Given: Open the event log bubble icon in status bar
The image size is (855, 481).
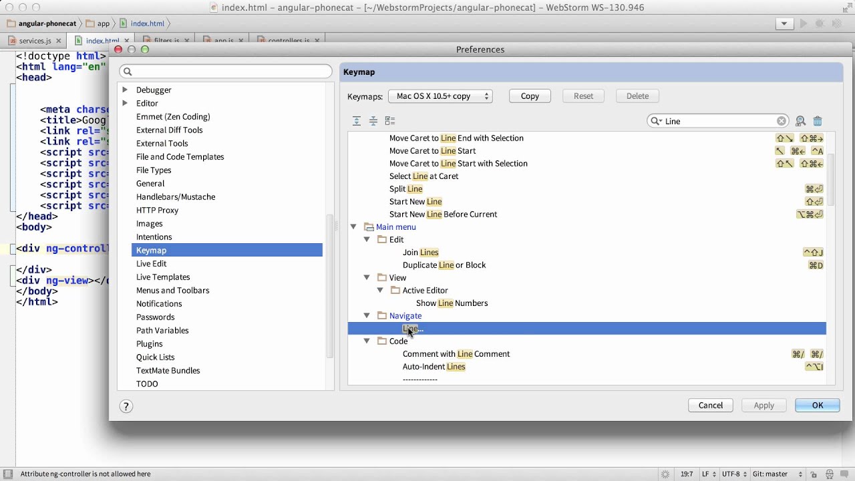Looking at the screenshot, I should [x=846, y=474].
